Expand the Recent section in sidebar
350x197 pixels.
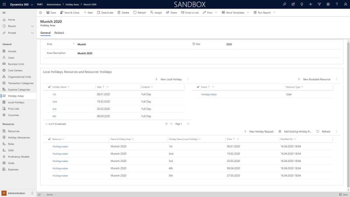32,26
